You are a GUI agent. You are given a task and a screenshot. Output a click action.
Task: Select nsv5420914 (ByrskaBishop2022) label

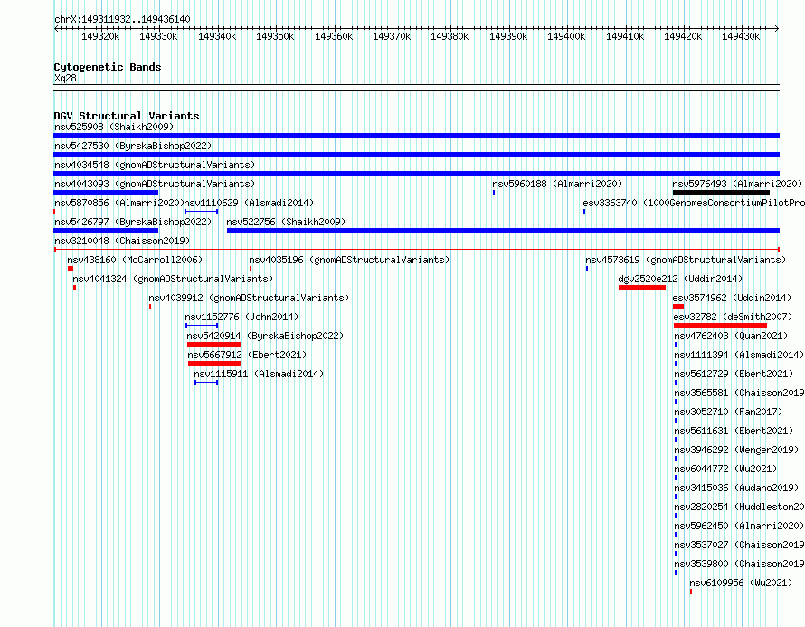[x=265, y=336]
